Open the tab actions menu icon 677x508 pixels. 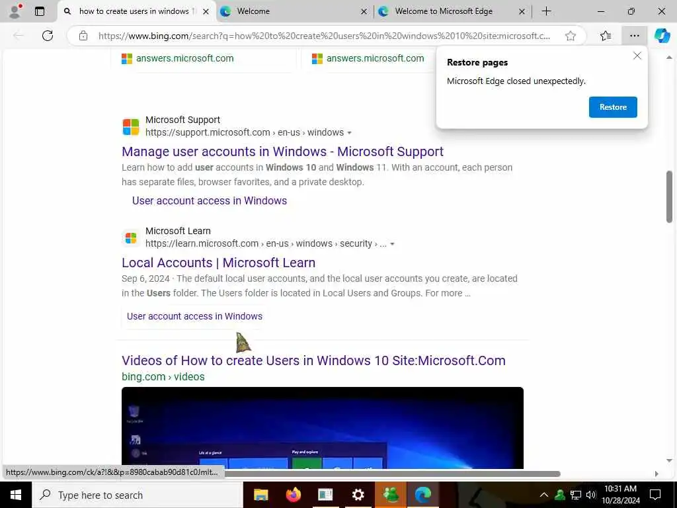point(40,11)
